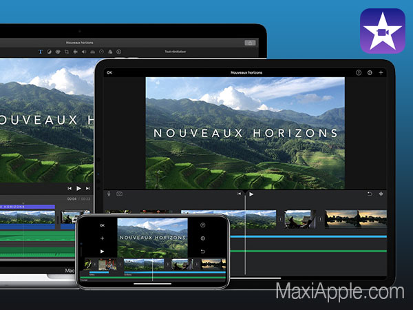Skip to previous clip on the Mac
413x310 pixels.
(70, 189)
